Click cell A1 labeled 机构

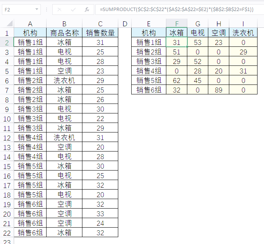(x=30, y=33)
